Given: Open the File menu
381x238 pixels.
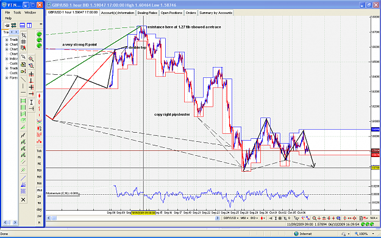Looking at the screenshot, I should tap(7, 12).
